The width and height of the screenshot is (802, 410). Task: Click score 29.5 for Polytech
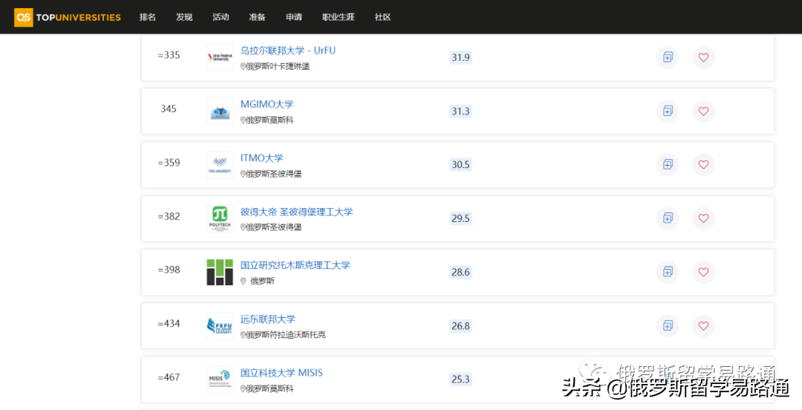click(460, 218)
